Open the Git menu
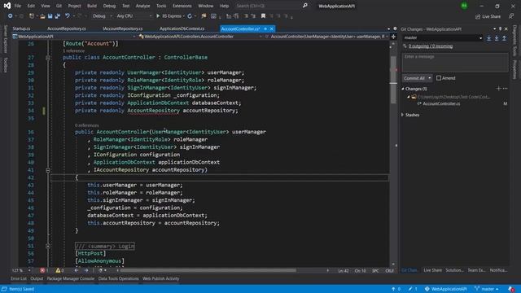Viewport: 521px width, 293px height. [x=59, y=6]
